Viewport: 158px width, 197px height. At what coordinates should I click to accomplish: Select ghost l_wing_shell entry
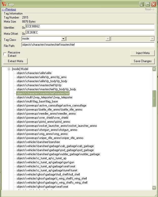click(52, 178)
